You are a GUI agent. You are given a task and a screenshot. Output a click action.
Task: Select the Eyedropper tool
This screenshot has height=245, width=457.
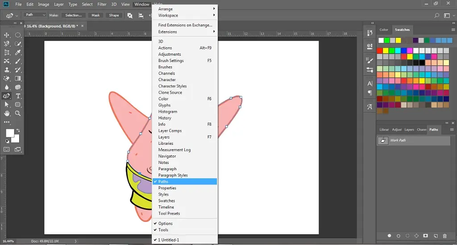[18, 53]
